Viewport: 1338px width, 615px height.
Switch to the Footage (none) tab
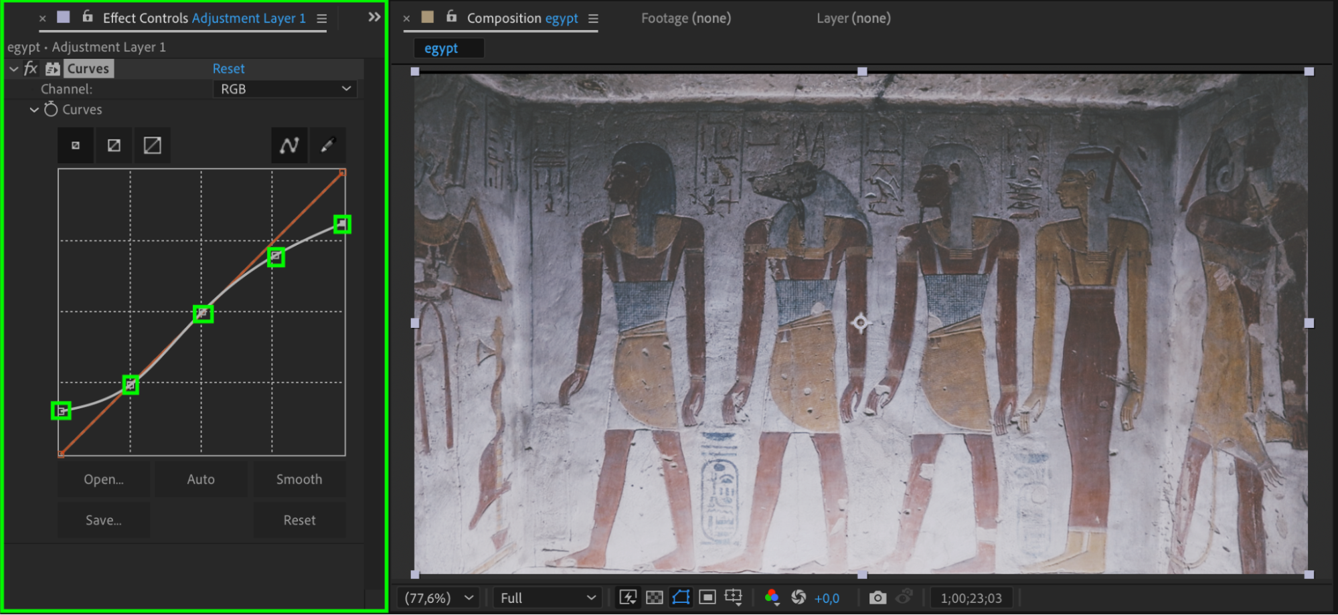[685, 18]
